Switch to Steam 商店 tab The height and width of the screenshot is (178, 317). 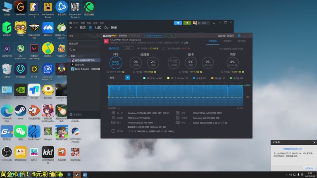point(82,28)
